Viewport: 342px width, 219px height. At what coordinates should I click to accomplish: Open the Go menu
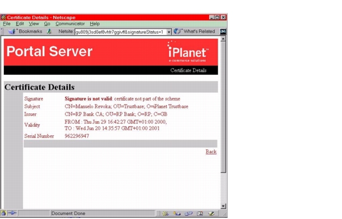[x=47, y=24]
